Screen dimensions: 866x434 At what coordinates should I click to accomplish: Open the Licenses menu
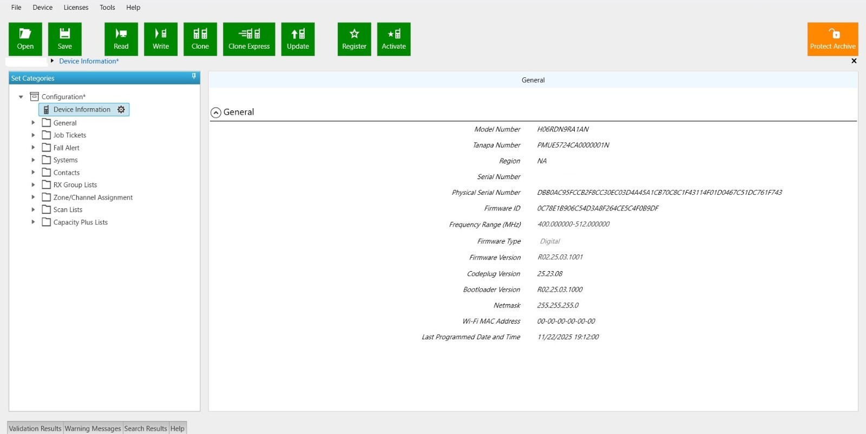pos(76,8)
